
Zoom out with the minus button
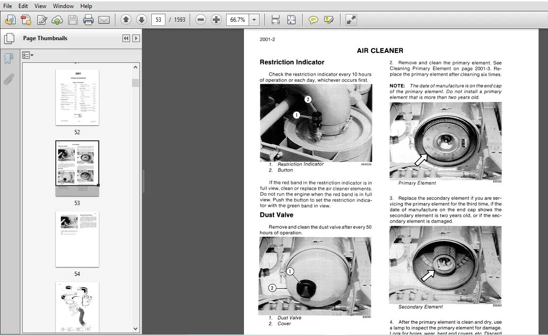click(x=200, y=20)
